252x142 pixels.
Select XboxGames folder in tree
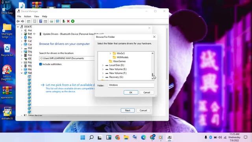point(119,62)
